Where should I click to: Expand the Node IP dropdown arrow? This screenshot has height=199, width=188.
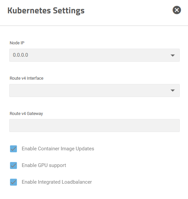[x=173, y=55]
